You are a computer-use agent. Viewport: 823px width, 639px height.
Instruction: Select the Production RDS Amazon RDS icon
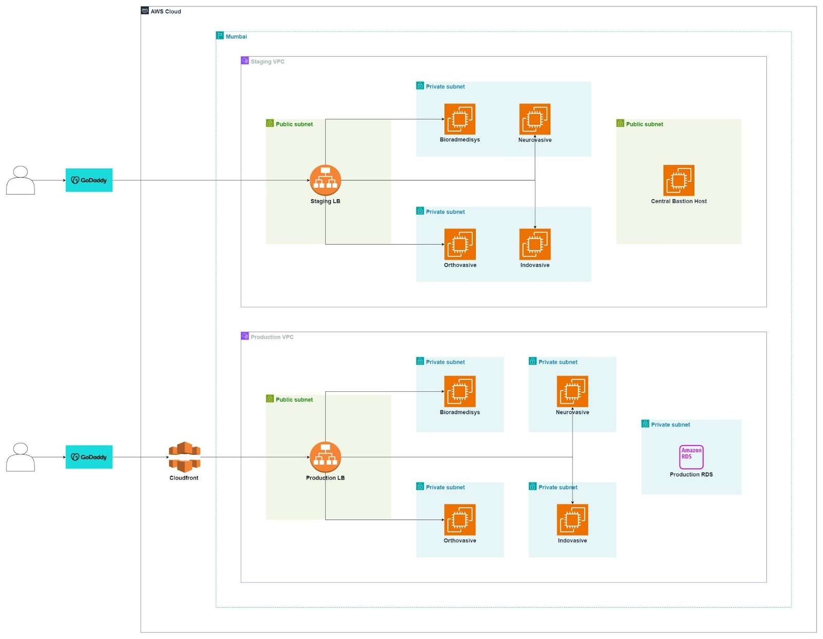[691, 455]
